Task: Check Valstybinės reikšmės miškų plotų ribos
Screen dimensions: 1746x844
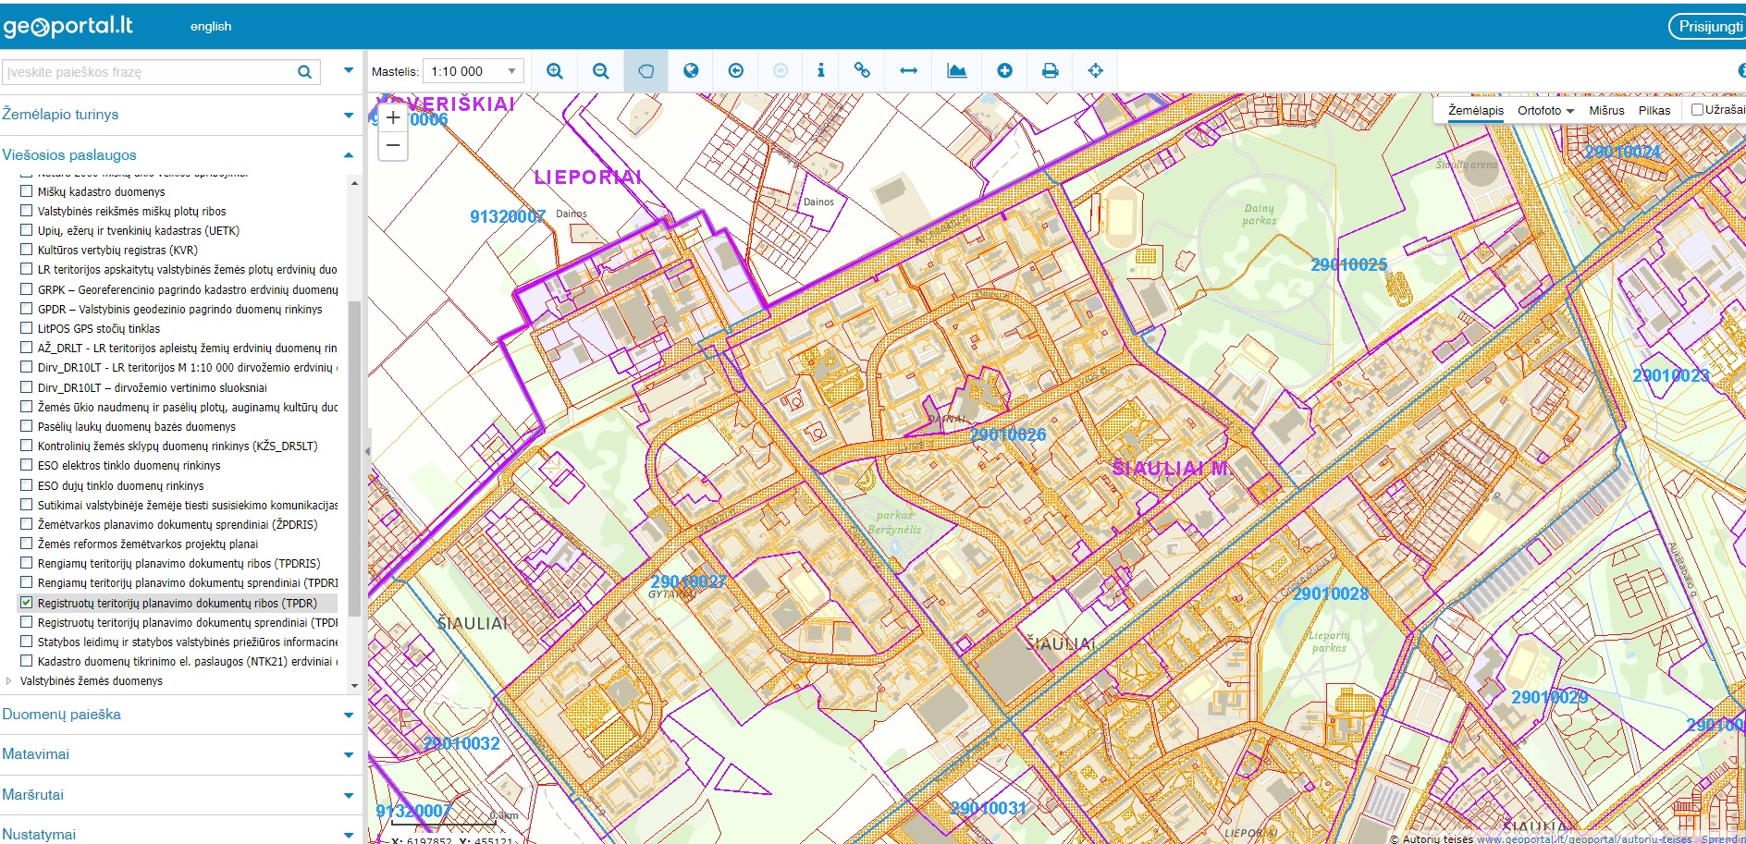Action: pos(26,211)
